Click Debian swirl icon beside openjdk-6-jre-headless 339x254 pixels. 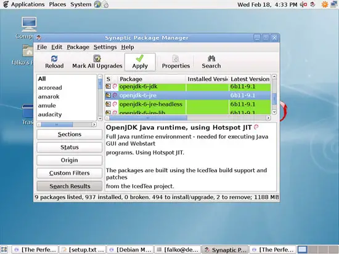coord(115,104)
